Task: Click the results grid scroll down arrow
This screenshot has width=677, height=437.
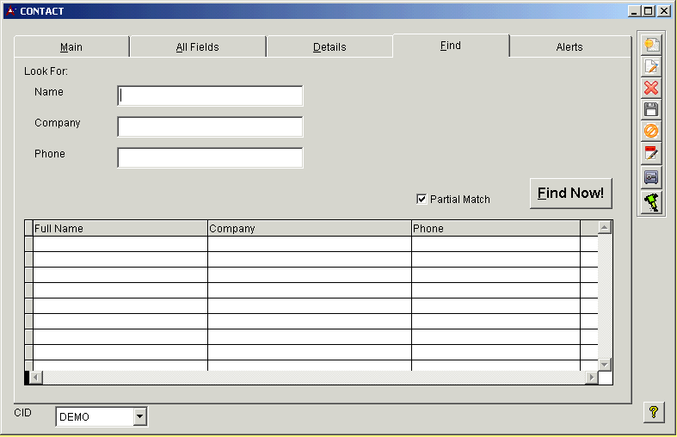Action: click(604, 364)
